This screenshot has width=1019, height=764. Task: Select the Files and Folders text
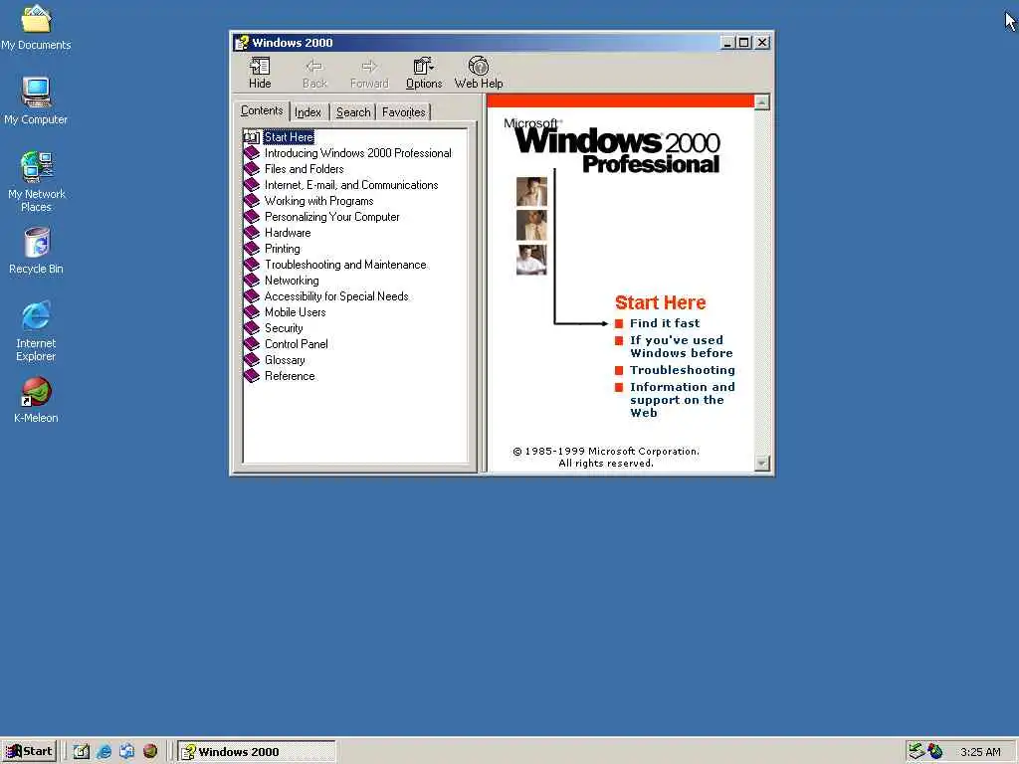[304, 169]
